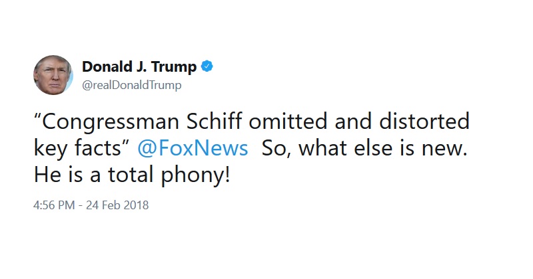Click the sentence "He is a total phony!"
This screenshot has width=533, height=279.
tap(132, 175)
